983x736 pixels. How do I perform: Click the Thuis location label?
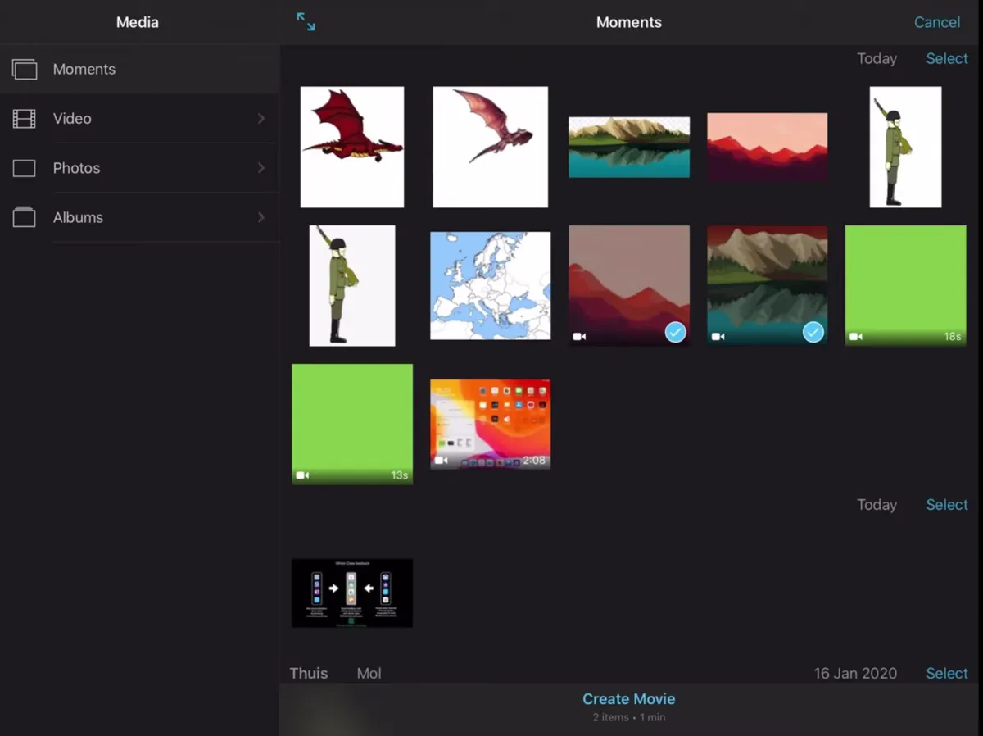[x=308, y=673]
